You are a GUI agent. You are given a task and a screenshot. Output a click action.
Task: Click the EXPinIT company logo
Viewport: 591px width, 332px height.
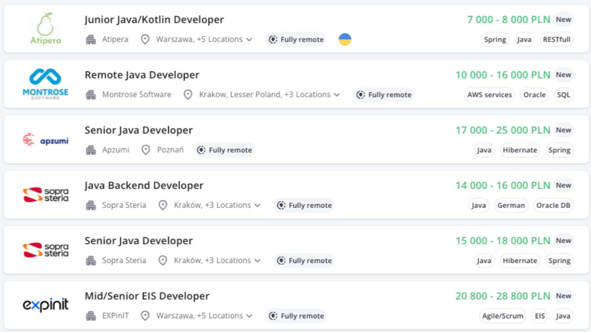click(x=46, y=305)
